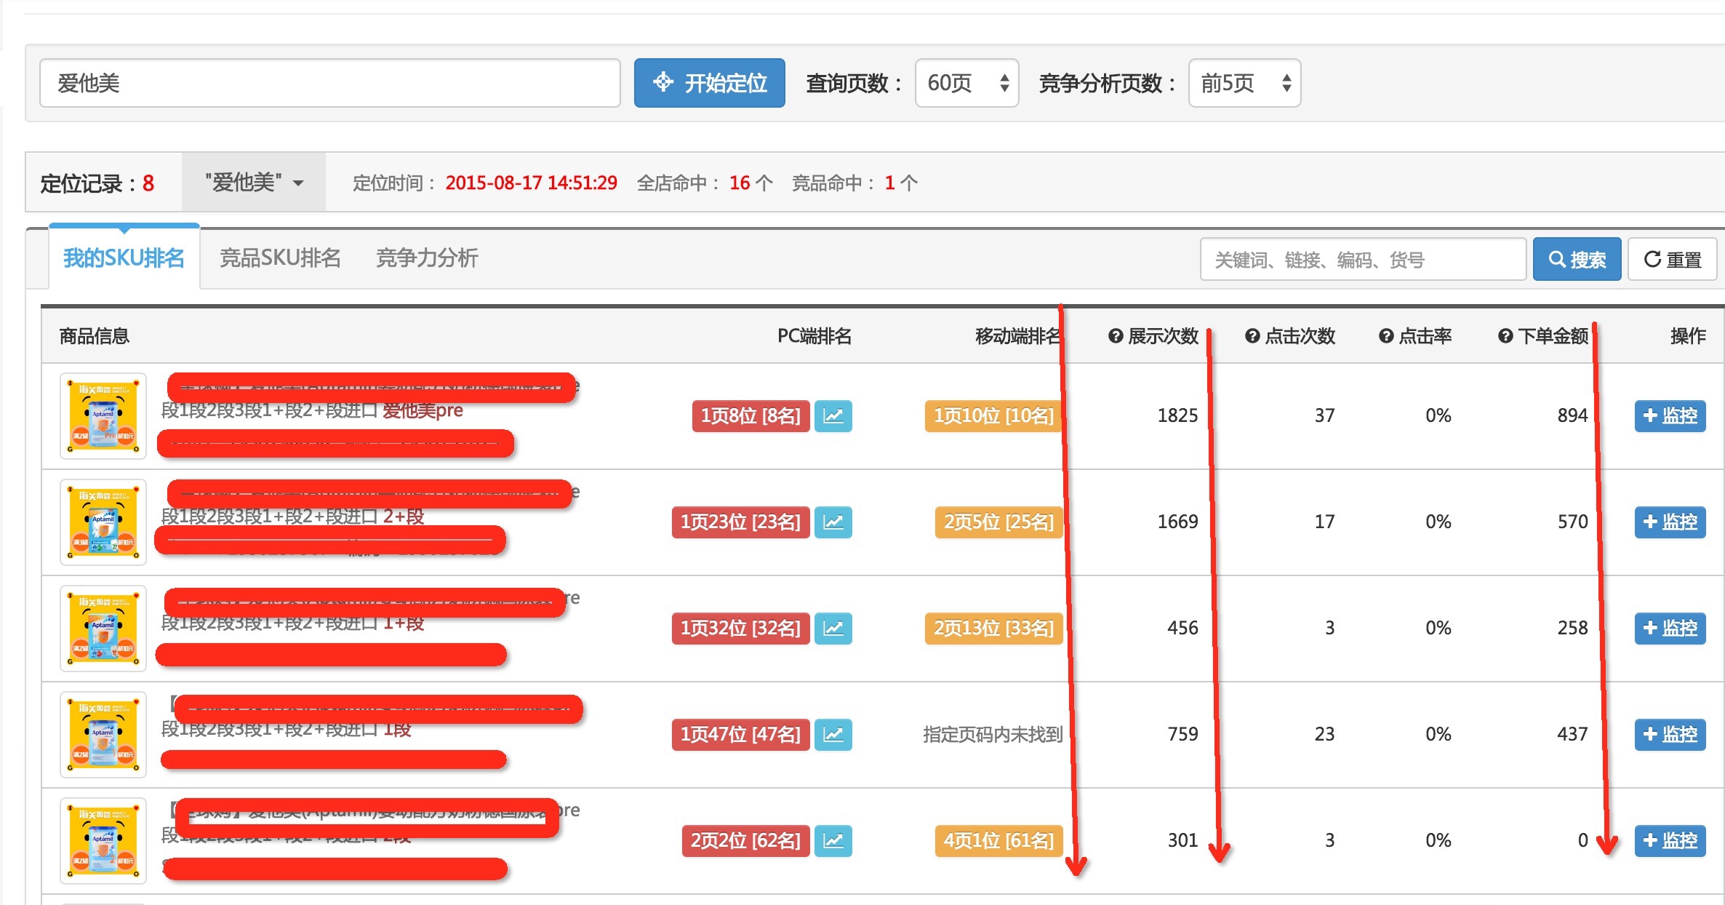This screenshot has width=1725, height=905.
Task: Add monitoring for row with 437 amount
Action: click(1670, 735)
